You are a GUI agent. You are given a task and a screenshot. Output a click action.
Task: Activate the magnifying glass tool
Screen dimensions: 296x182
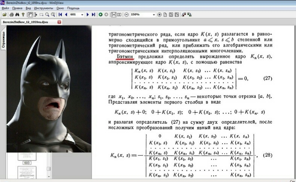(47, 15)
